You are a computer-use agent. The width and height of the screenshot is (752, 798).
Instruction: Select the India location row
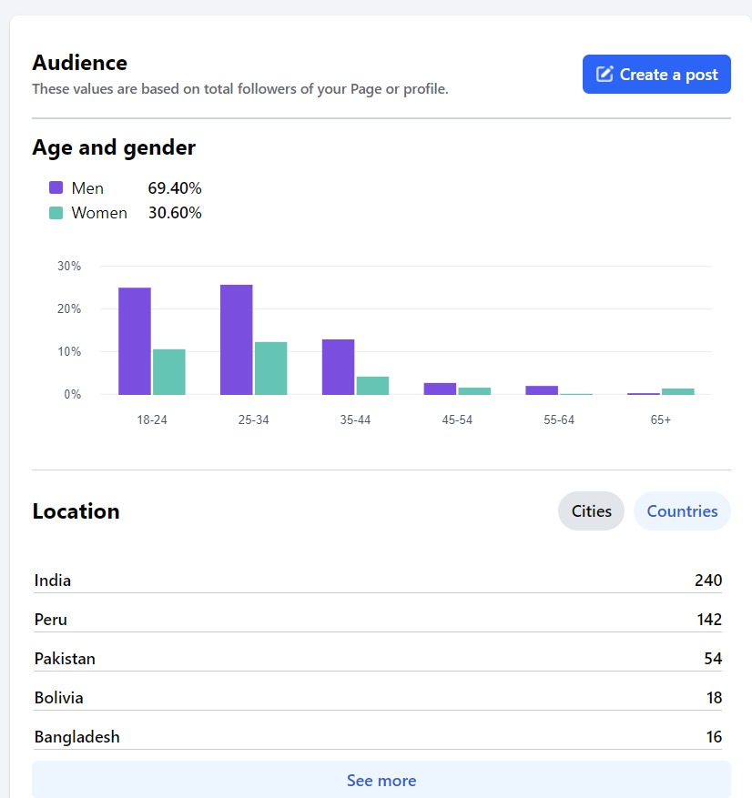378,581
